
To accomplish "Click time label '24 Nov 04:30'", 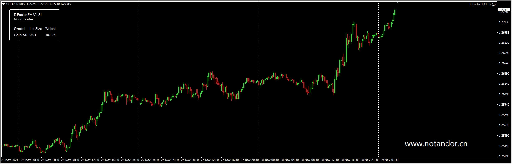I will (50, 160).
